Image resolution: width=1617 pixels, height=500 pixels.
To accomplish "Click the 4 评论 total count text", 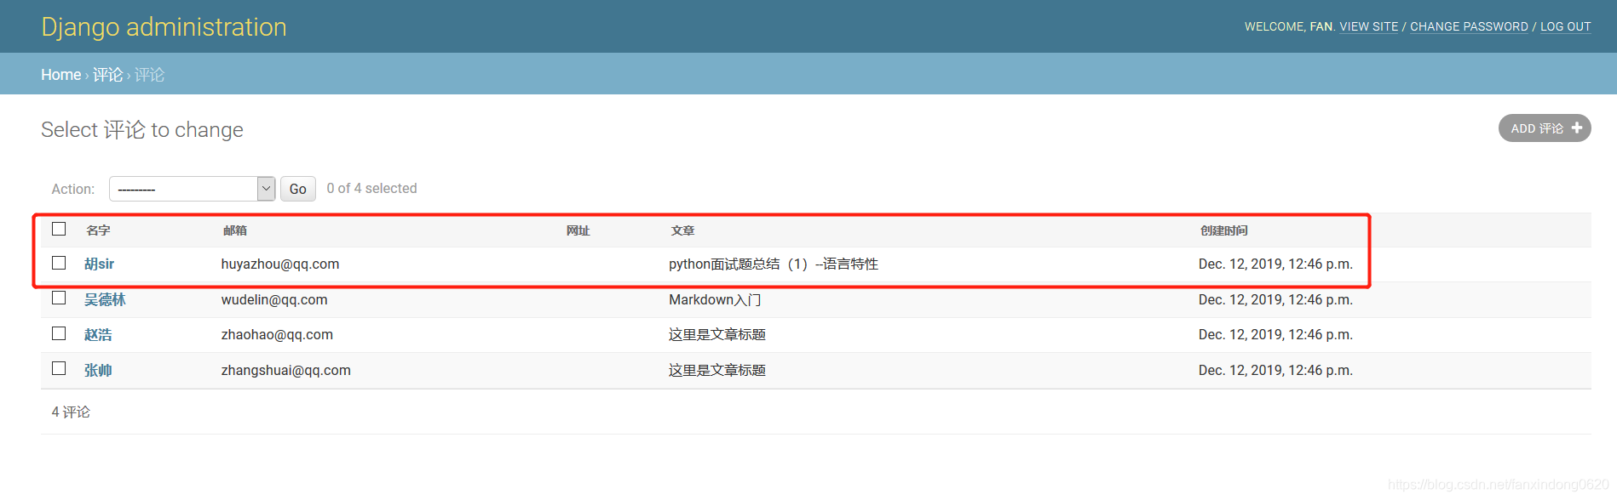I will [x=71, y=412].
